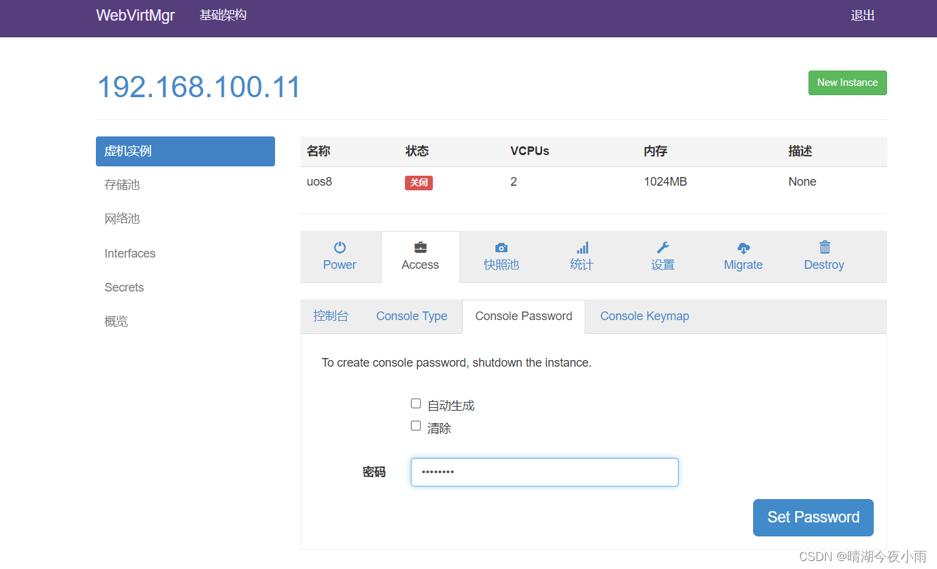Click the cloud icon above Migrate

743,248
